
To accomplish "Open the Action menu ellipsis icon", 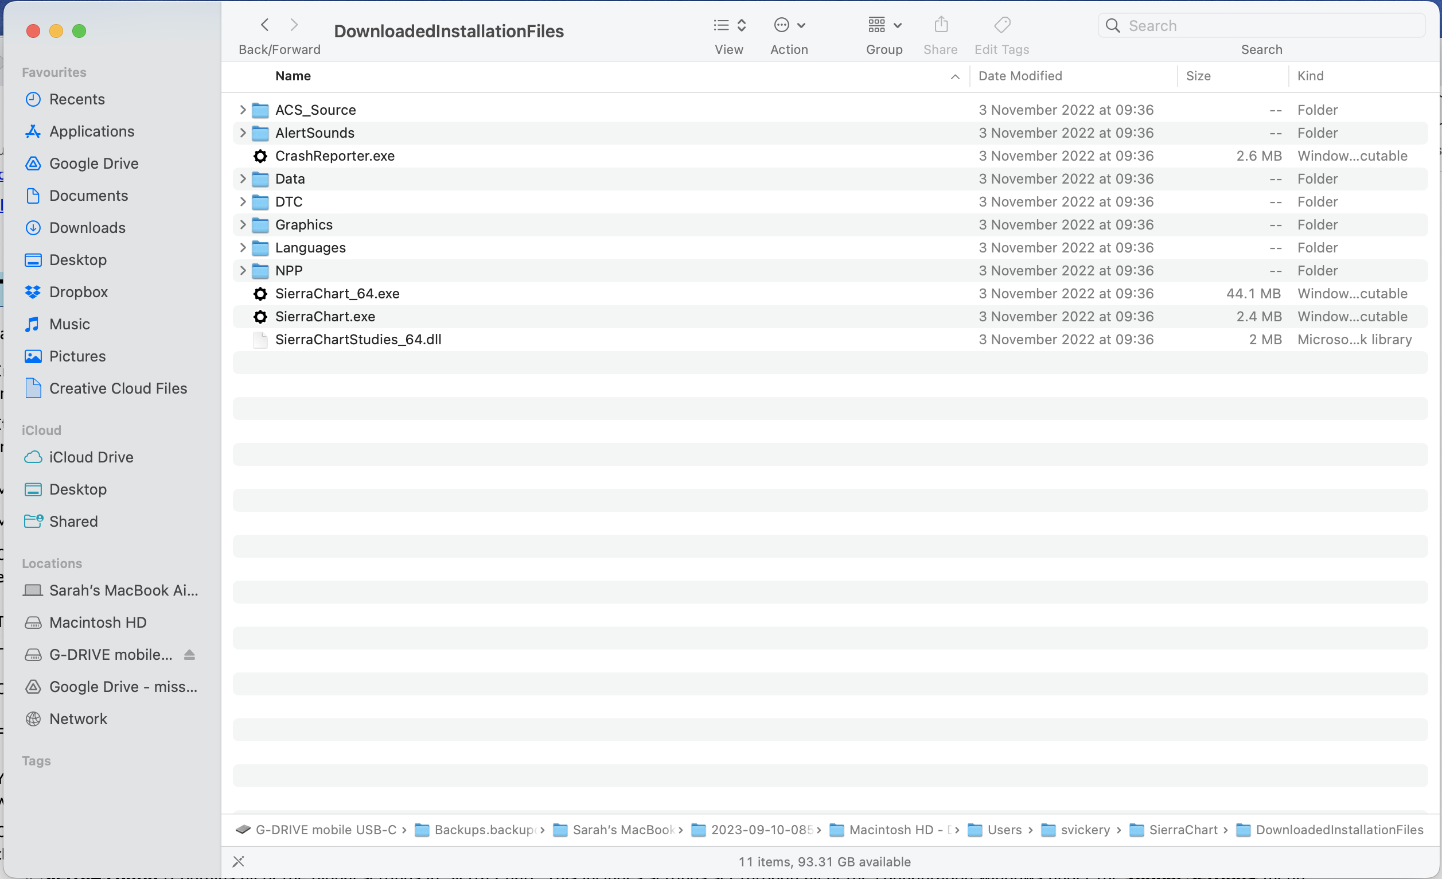I will 782,25.
